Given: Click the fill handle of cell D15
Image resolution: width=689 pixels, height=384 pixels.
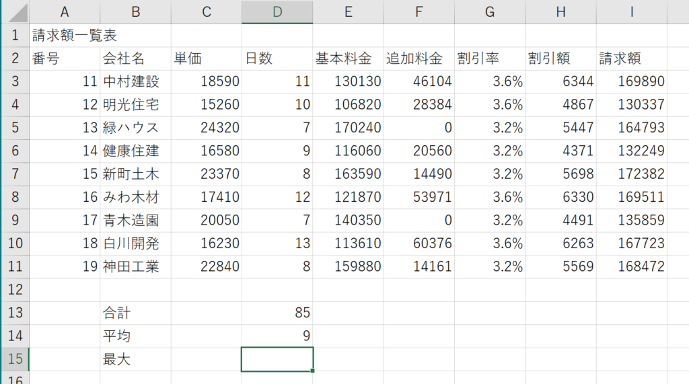Looking at the screenshot, I should (x=312, y=371).
